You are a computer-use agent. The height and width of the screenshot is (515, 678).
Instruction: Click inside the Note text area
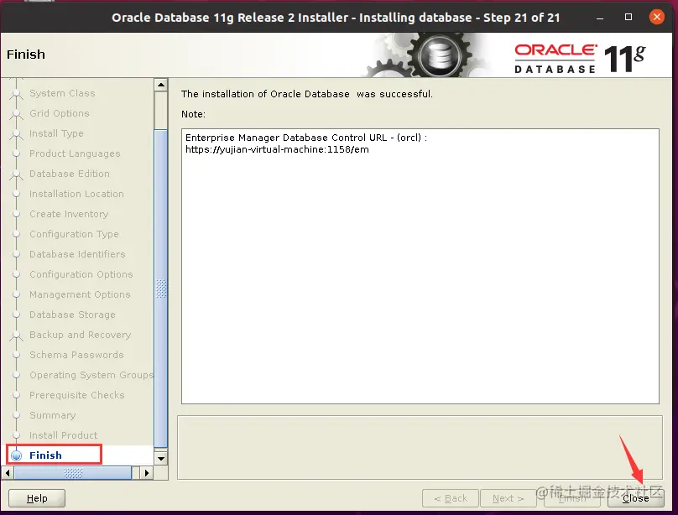coord(420,266)
